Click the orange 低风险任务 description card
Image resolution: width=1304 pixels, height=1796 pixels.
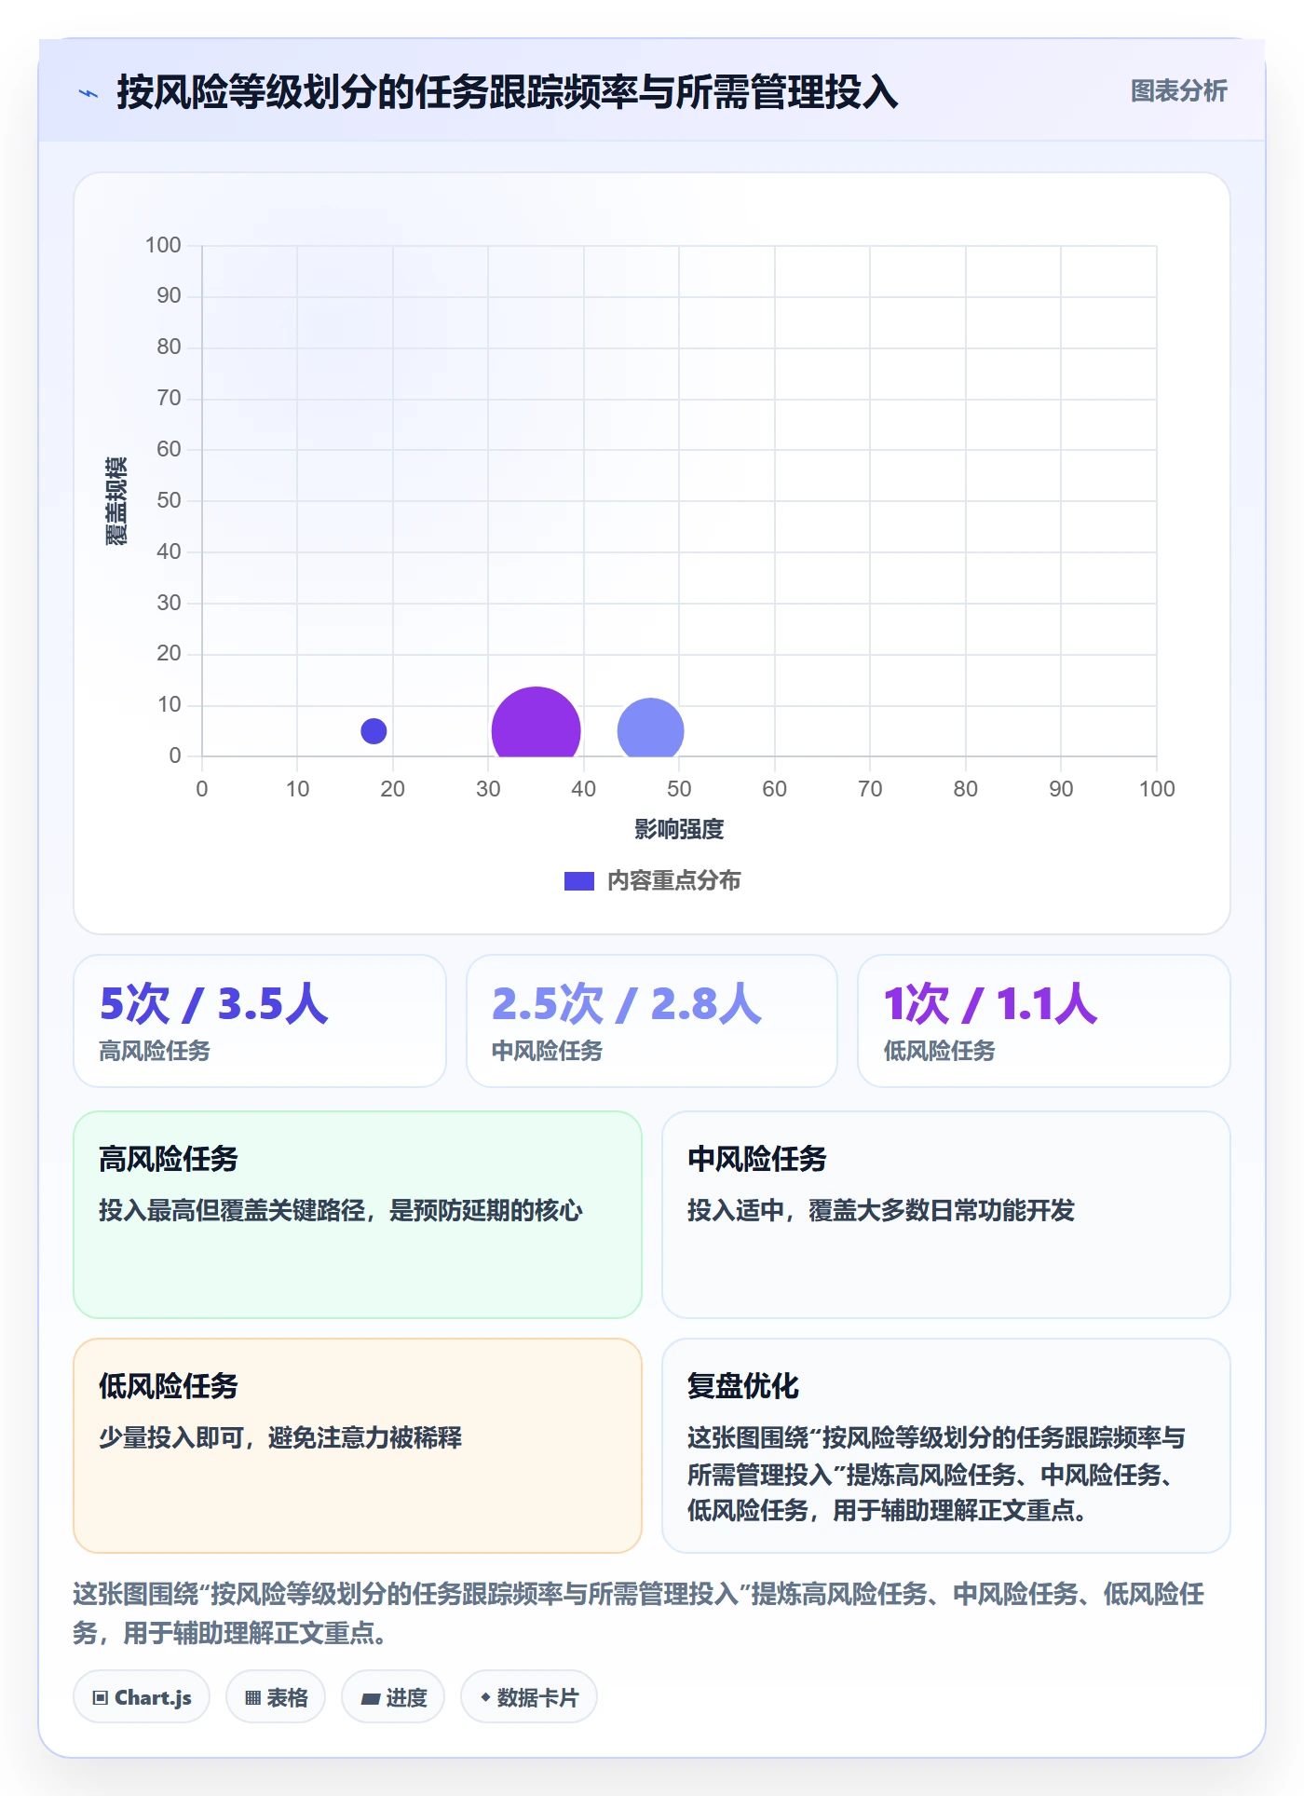(358, 1446)
